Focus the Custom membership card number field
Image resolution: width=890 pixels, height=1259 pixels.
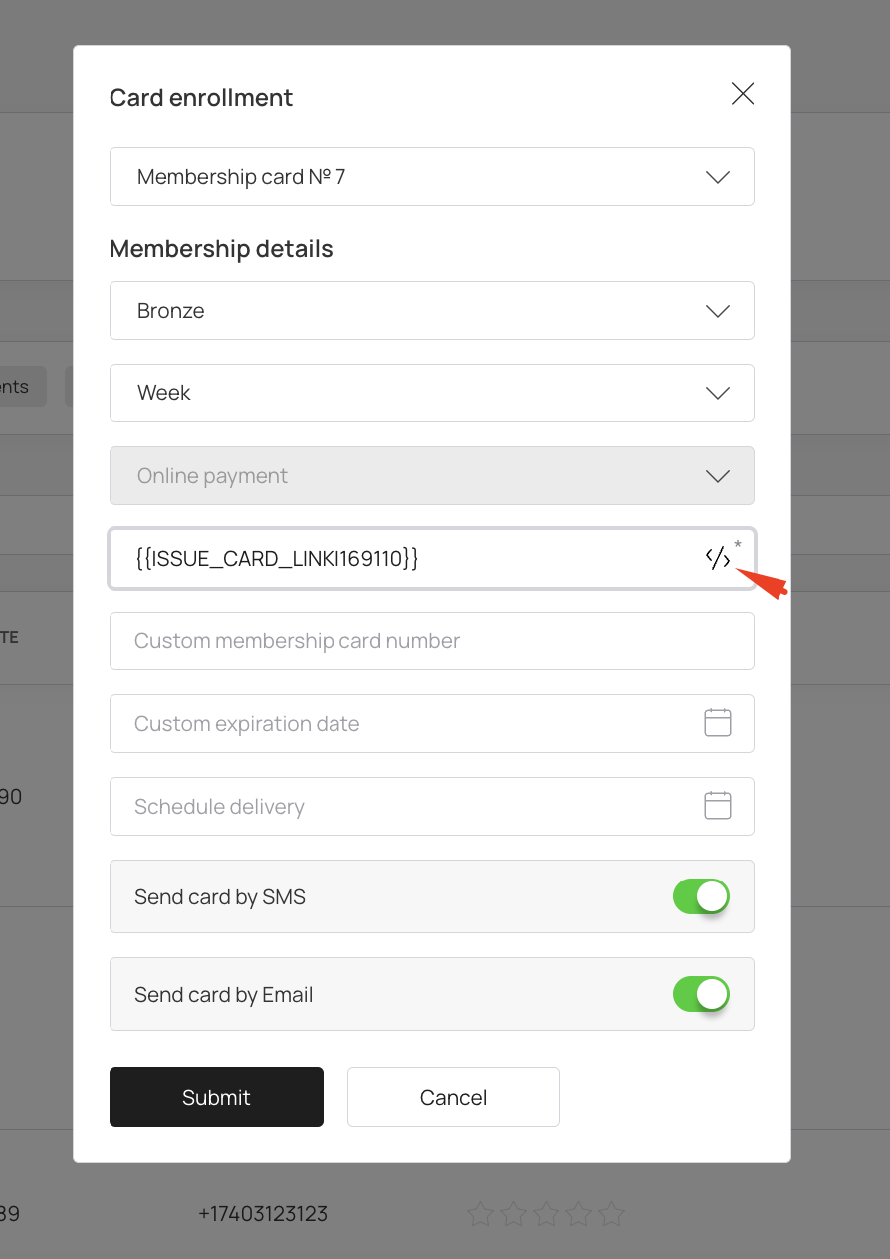(x=432, y=641)
